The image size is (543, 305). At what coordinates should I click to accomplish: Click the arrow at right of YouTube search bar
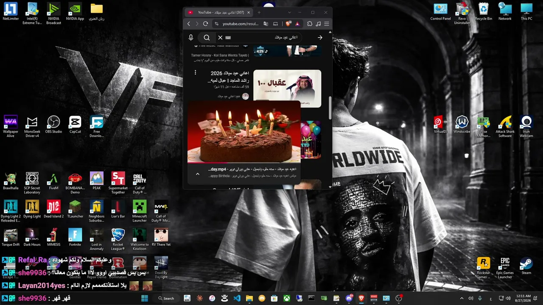320,38
